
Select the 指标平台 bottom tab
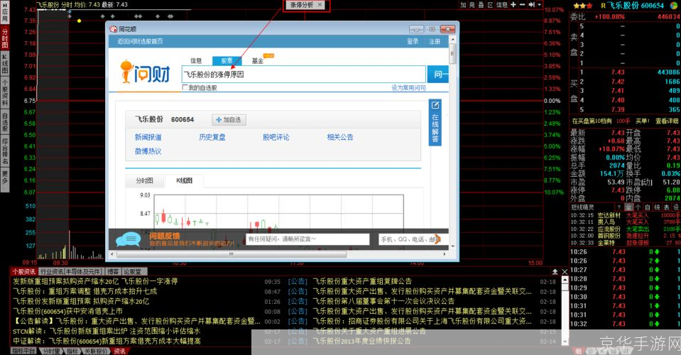(x=24, y=351)
